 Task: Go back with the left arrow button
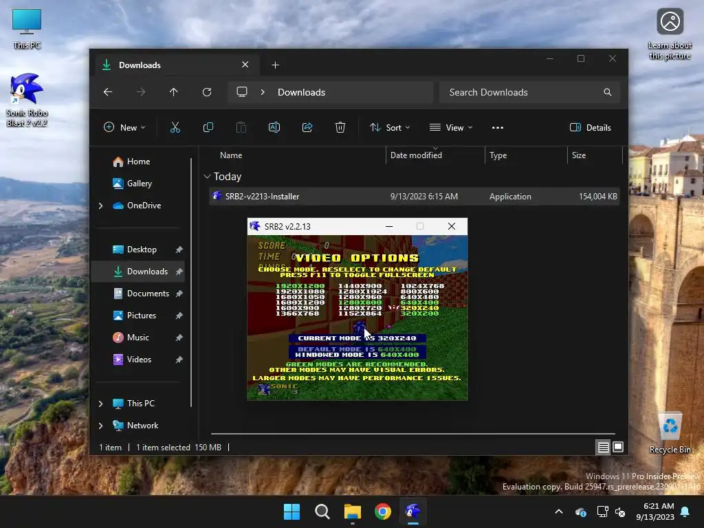[x=108, y=92]
